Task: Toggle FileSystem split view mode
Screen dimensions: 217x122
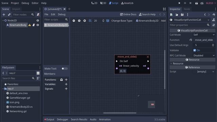Action: [x=38, y=73]
